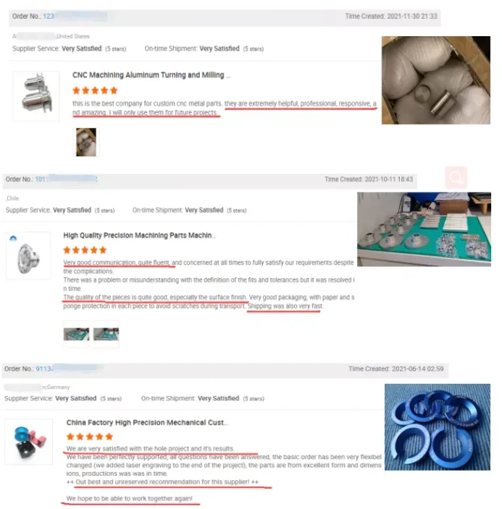Open first green table review photo thumbnail

click(x=76, y=334)
